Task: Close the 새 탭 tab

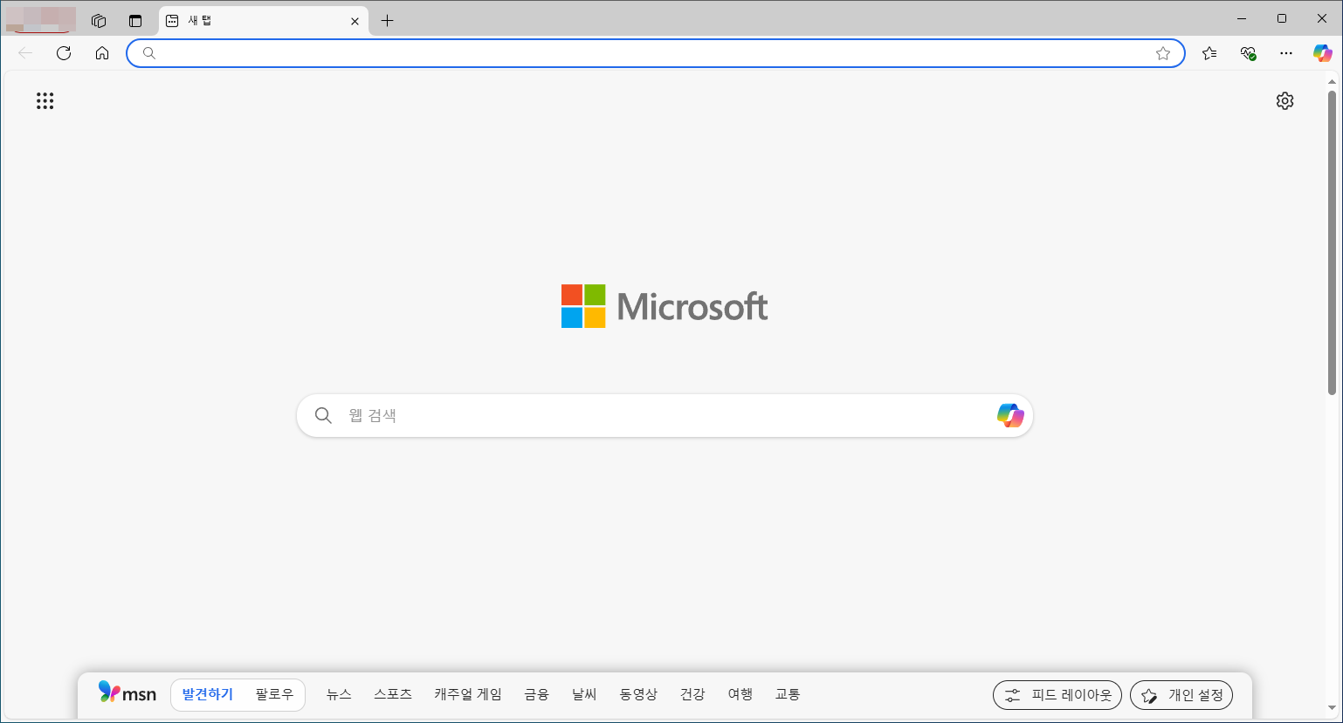Action: click(x=355, y=21)
